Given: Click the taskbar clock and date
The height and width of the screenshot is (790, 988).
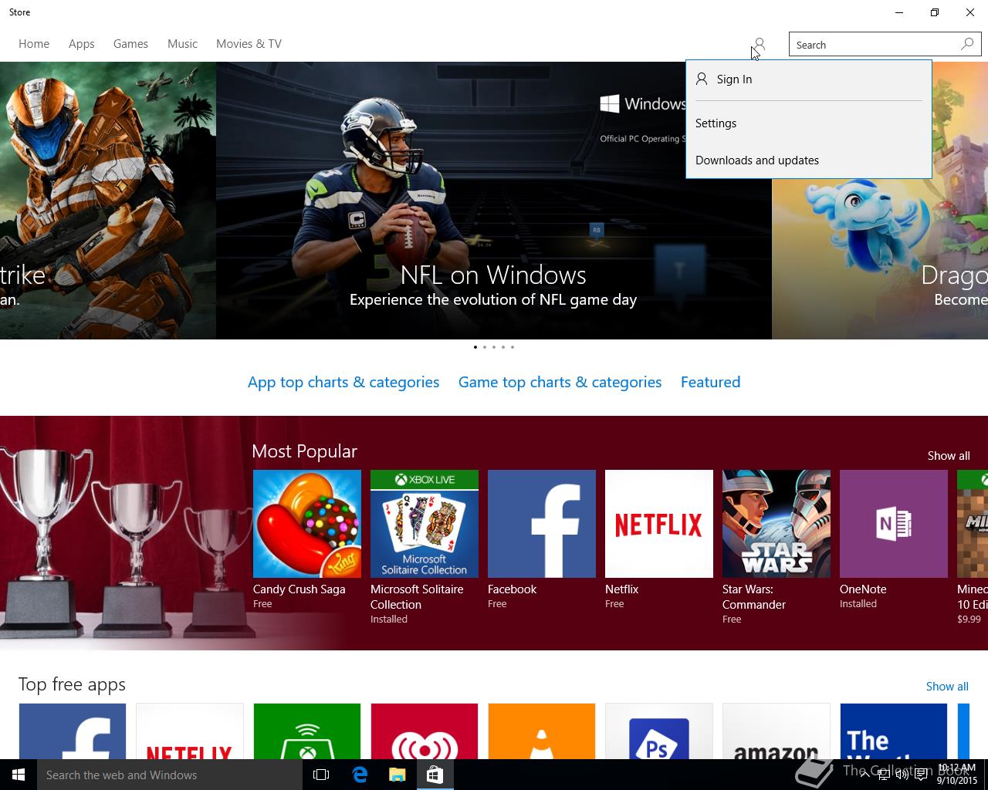Looking at the screenshot, I should [x=957, y=775].
